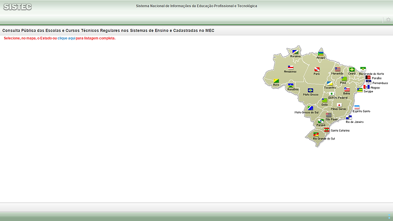The height and width of the screenshot is (221, 393).
Task: Select the Santa Catarina flag icon
Action: point(327,130)
